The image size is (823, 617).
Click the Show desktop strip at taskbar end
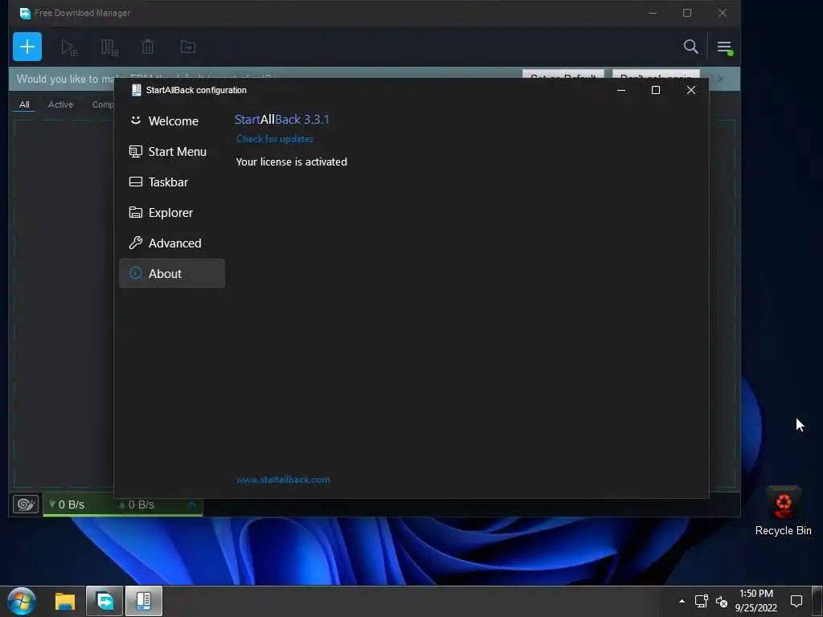pos(817,601)
